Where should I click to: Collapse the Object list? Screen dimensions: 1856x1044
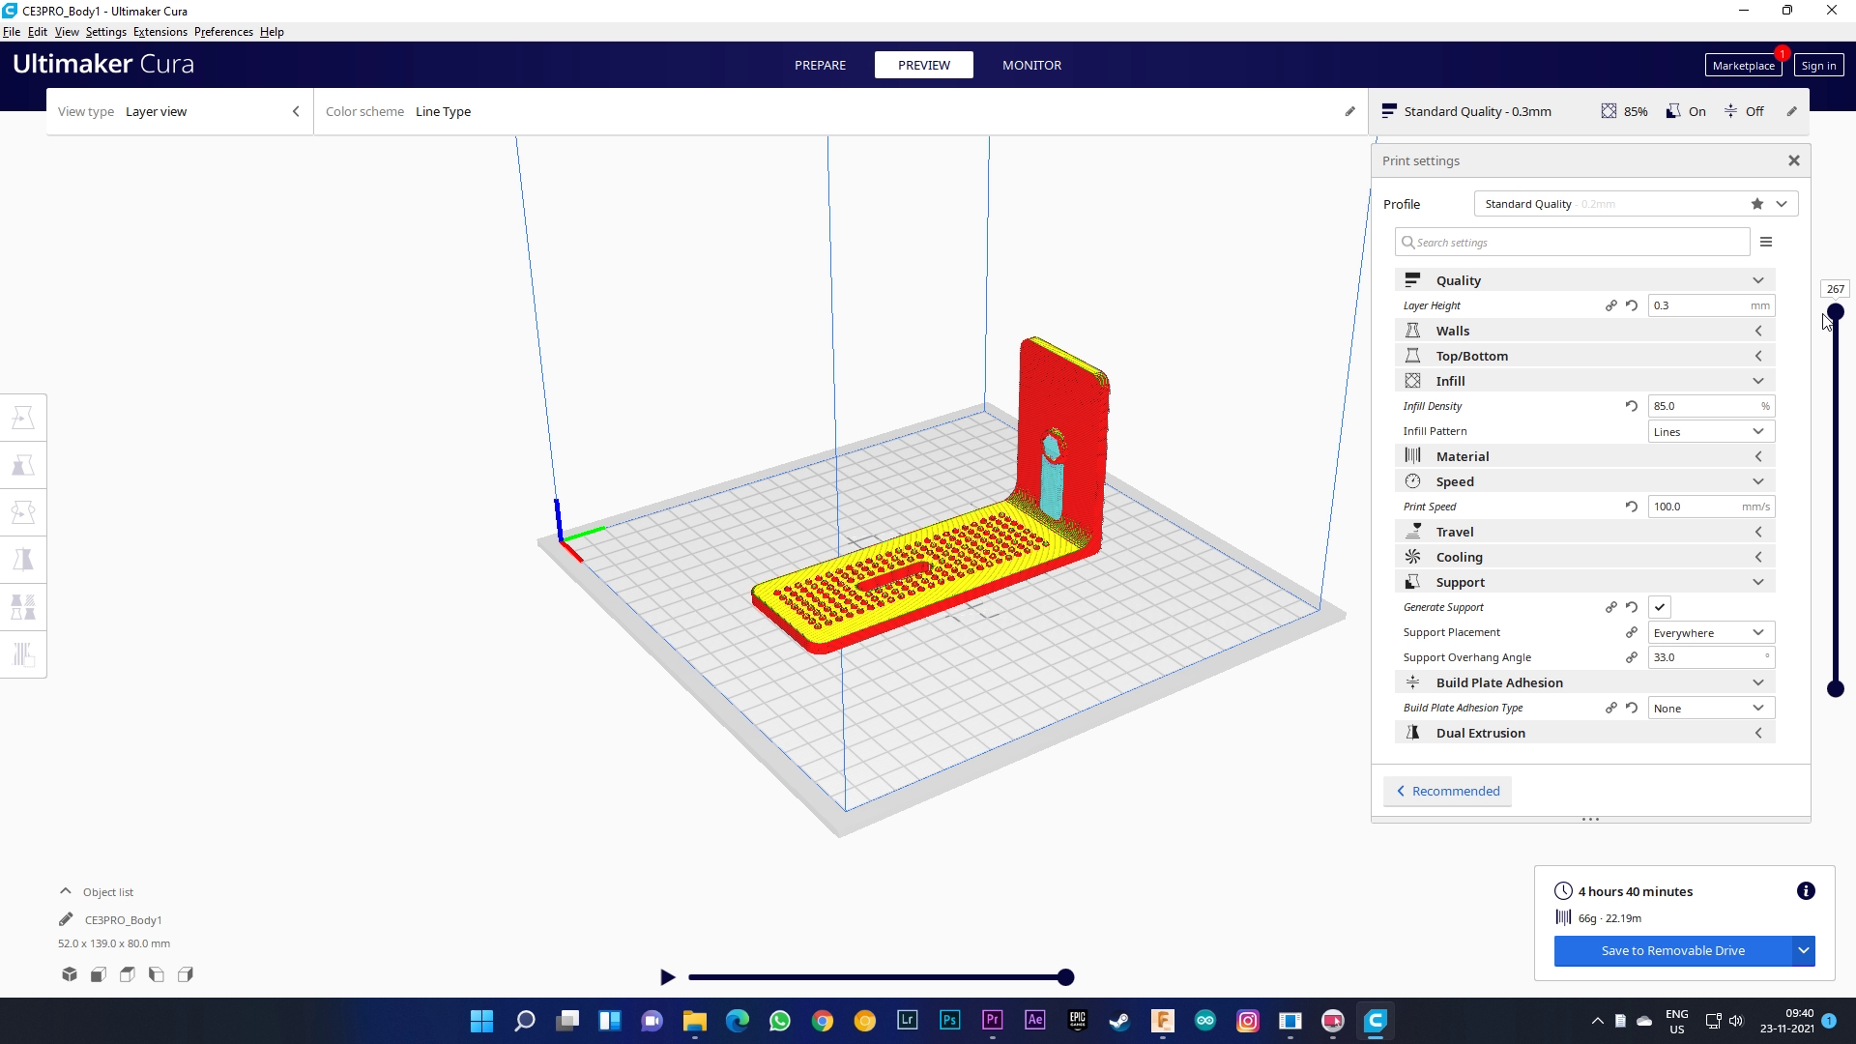pyautogui.click(x=66, y=891)
